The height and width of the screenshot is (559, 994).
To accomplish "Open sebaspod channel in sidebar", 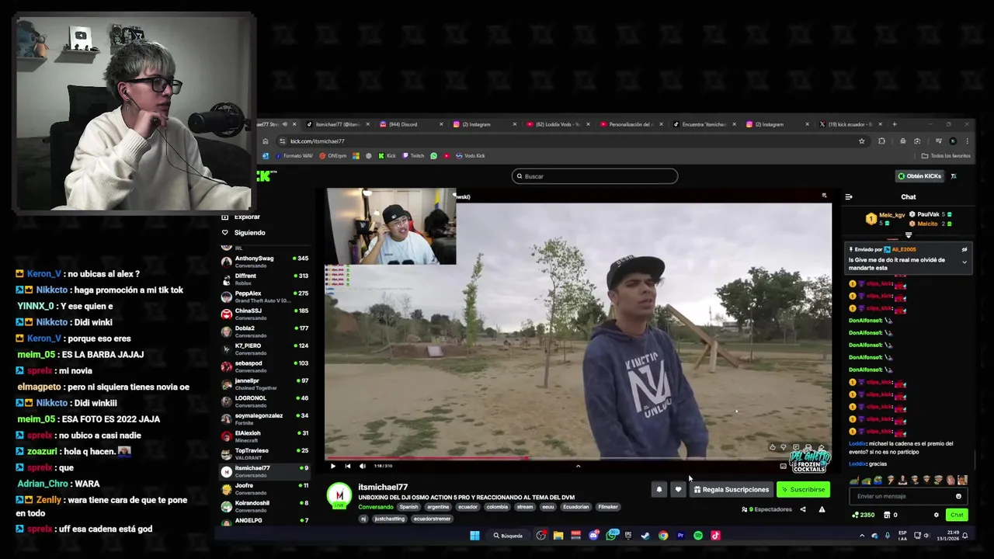I will 264,366.
